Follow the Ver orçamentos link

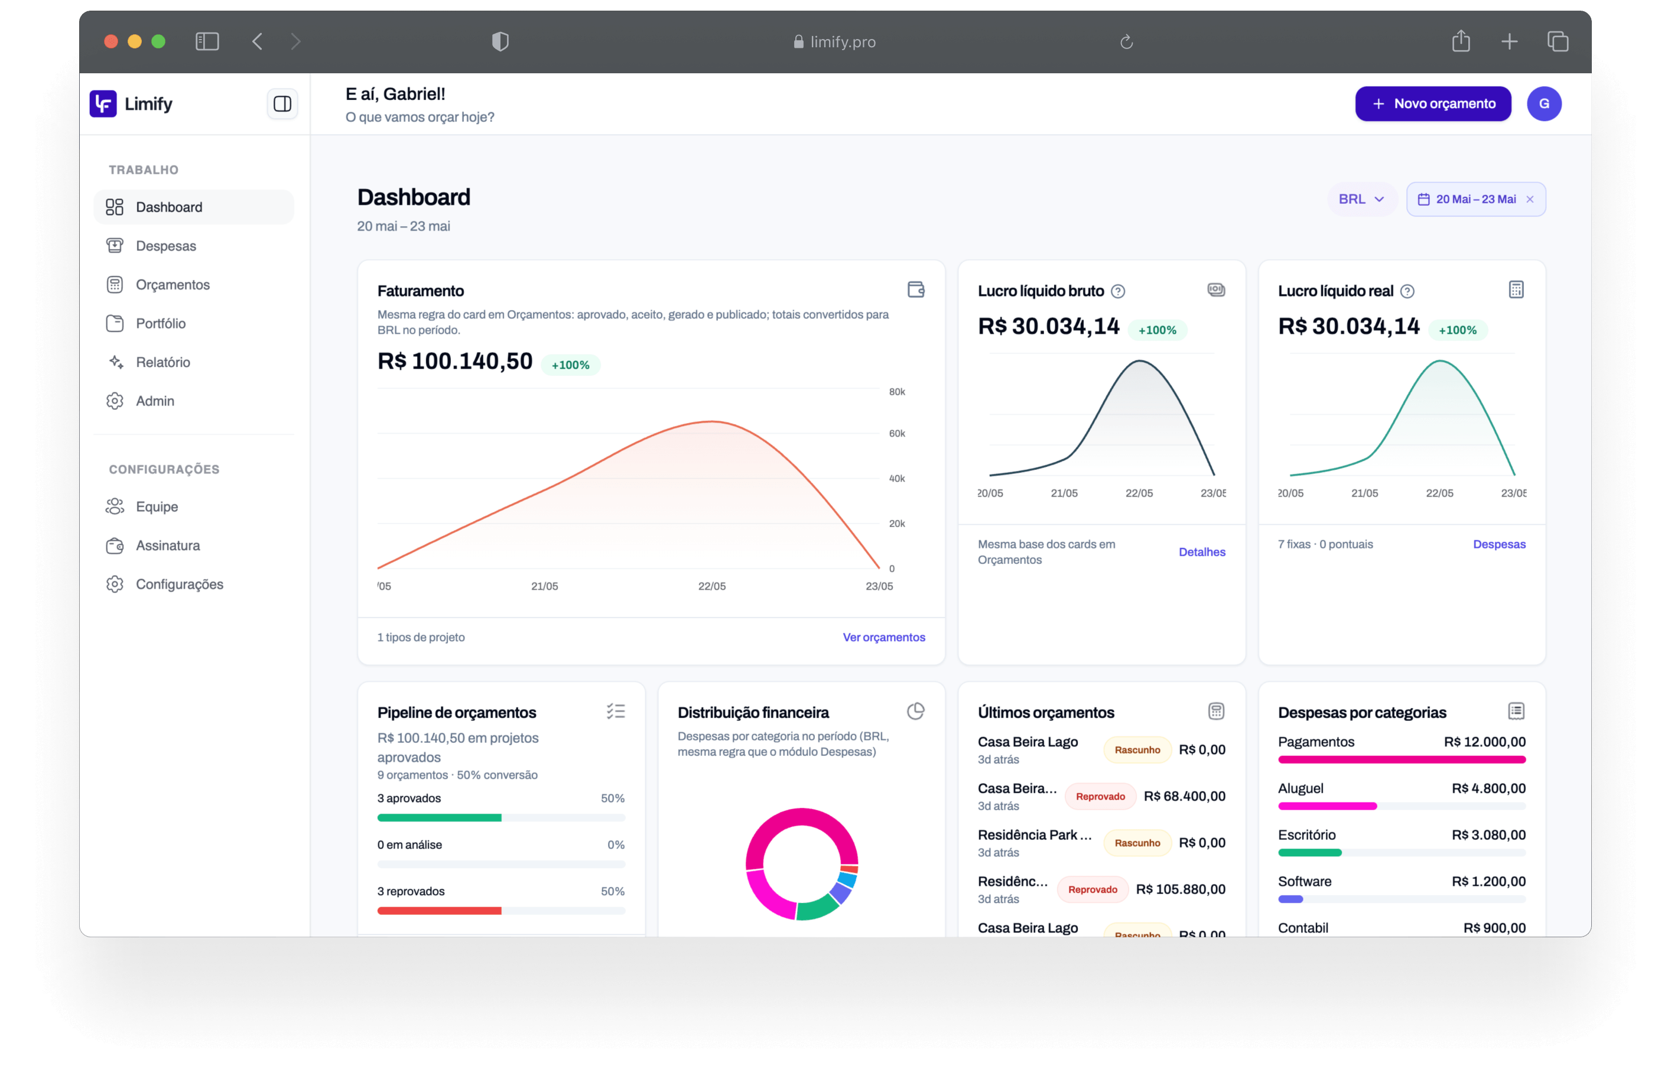[884, 637]
